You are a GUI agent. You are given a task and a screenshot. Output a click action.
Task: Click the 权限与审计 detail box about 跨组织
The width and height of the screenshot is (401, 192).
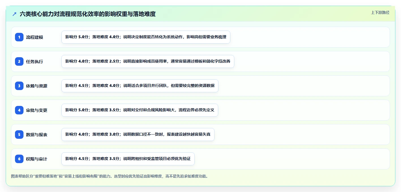(x=128, y=159)
